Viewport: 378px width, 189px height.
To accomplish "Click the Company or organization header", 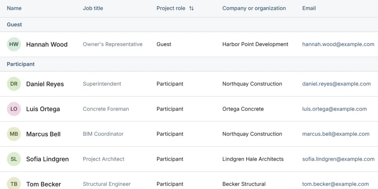I will pos(254,8).
